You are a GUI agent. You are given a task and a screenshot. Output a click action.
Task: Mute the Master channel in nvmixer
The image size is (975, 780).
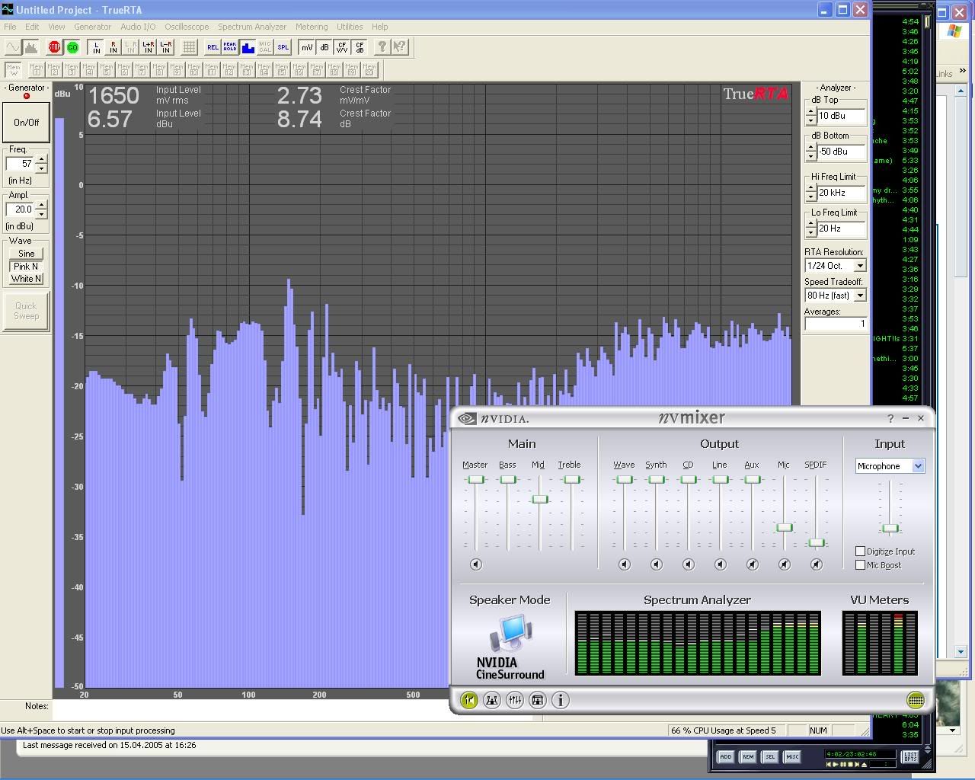tap(475, 564)
